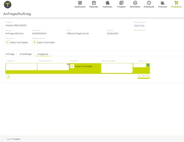Click plus icon under Preisvergleich label

pyautogui.click(x=35, y=42)
